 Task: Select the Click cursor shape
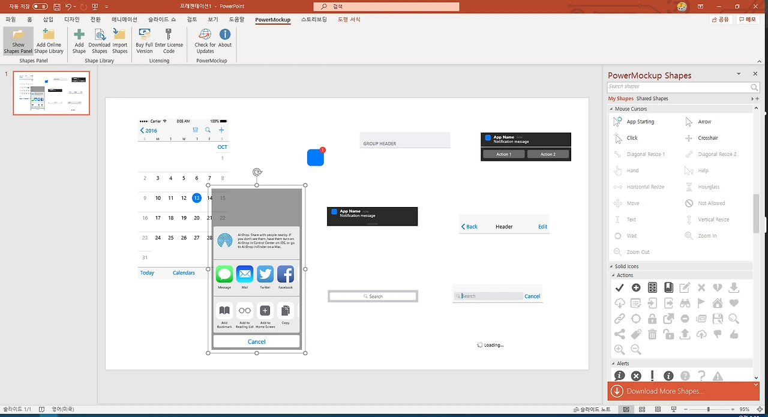point(626,138)
